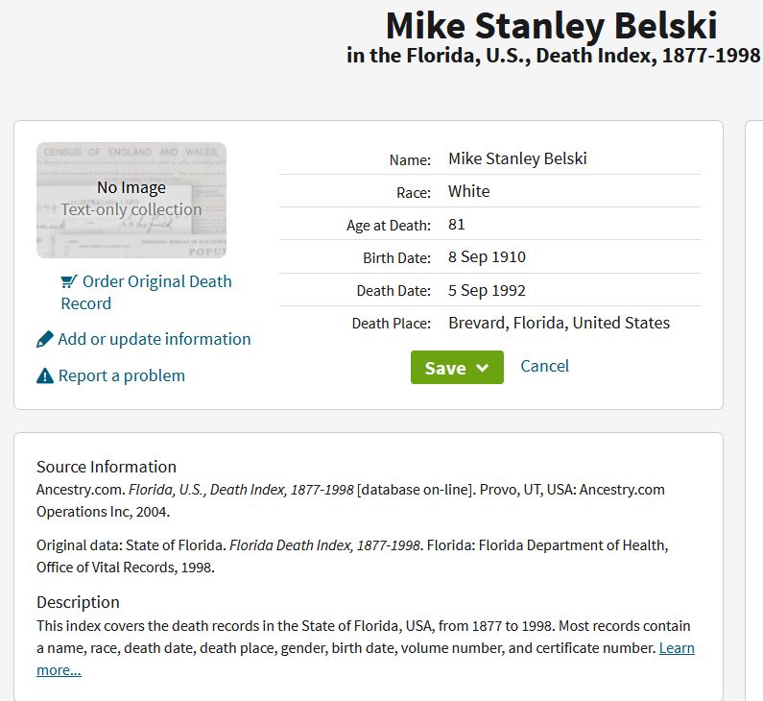
Task: Click the Florida Death Index collection subtitle
Action: tap(554, 56)
